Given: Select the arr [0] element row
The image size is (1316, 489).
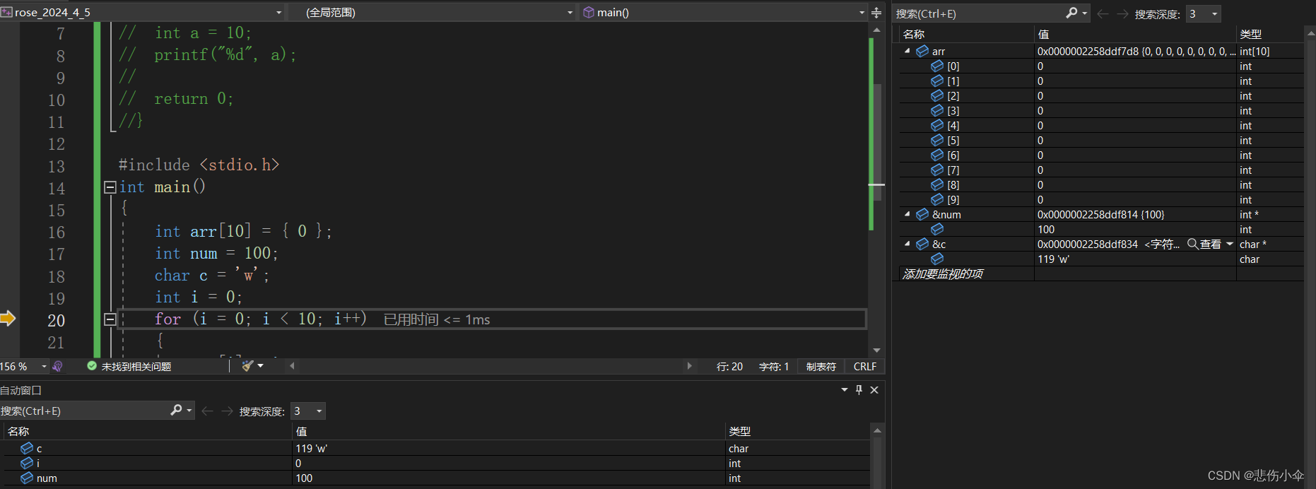Looking at the screenshot, I should pos(1101,66).
